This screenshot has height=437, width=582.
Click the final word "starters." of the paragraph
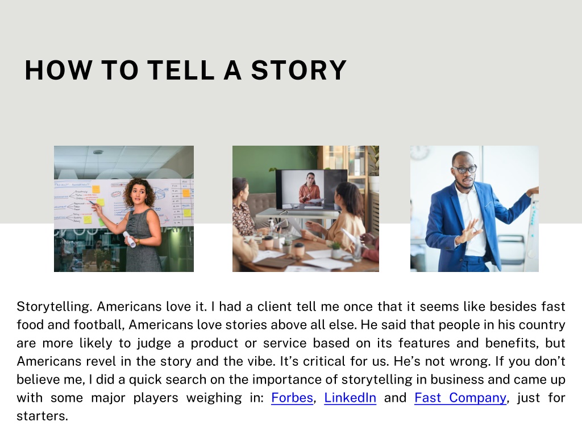click(42, 416)
